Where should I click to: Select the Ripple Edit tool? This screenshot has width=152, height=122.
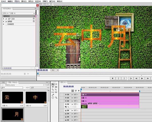click(53, 87)
